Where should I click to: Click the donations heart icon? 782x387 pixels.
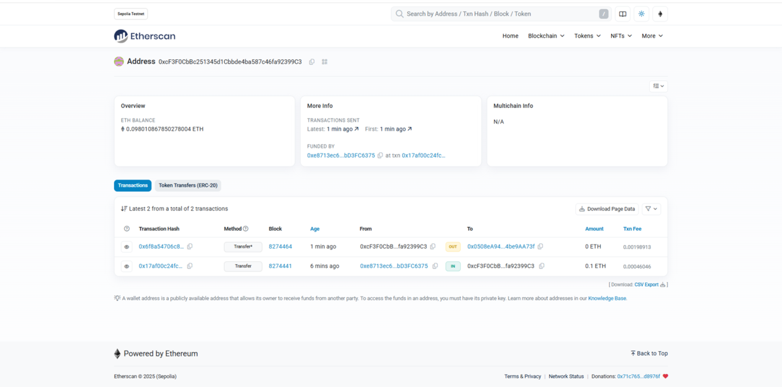tap(665, 377)
